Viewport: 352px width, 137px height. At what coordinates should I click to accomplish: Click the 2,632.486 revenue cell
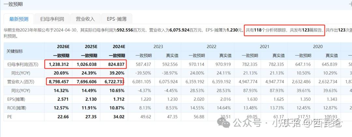click(x=301, y=82)
